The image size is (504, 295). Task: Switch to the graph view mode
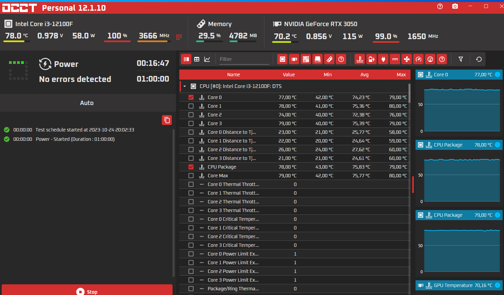pyautogui.click(x=207, y=59)
